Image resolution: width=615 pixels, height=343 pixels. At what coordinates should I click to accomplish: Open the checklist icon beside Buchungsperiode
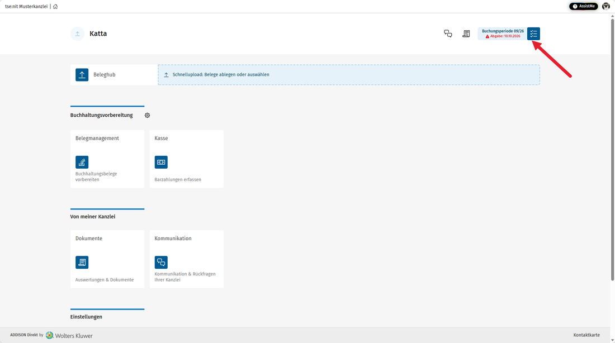533,34
